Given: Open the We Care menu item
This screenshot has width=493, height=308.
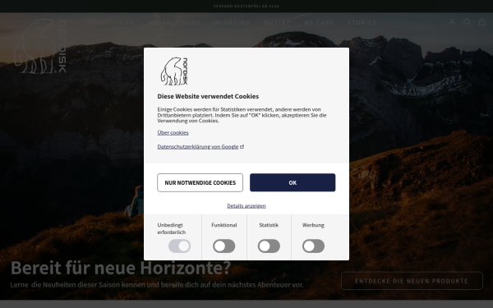Looking at the screenshot, I should click(x=319, y=23).
